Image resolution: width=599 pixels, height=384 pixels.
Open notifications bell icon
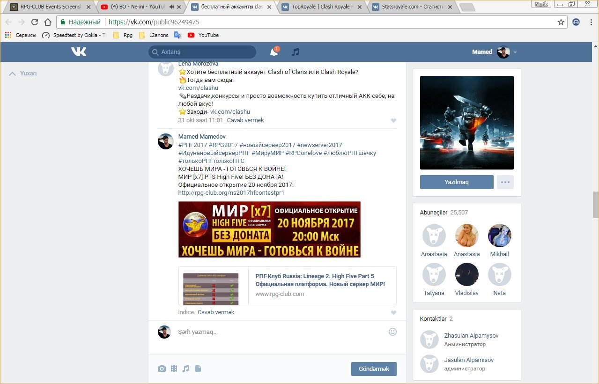[274, 52]
